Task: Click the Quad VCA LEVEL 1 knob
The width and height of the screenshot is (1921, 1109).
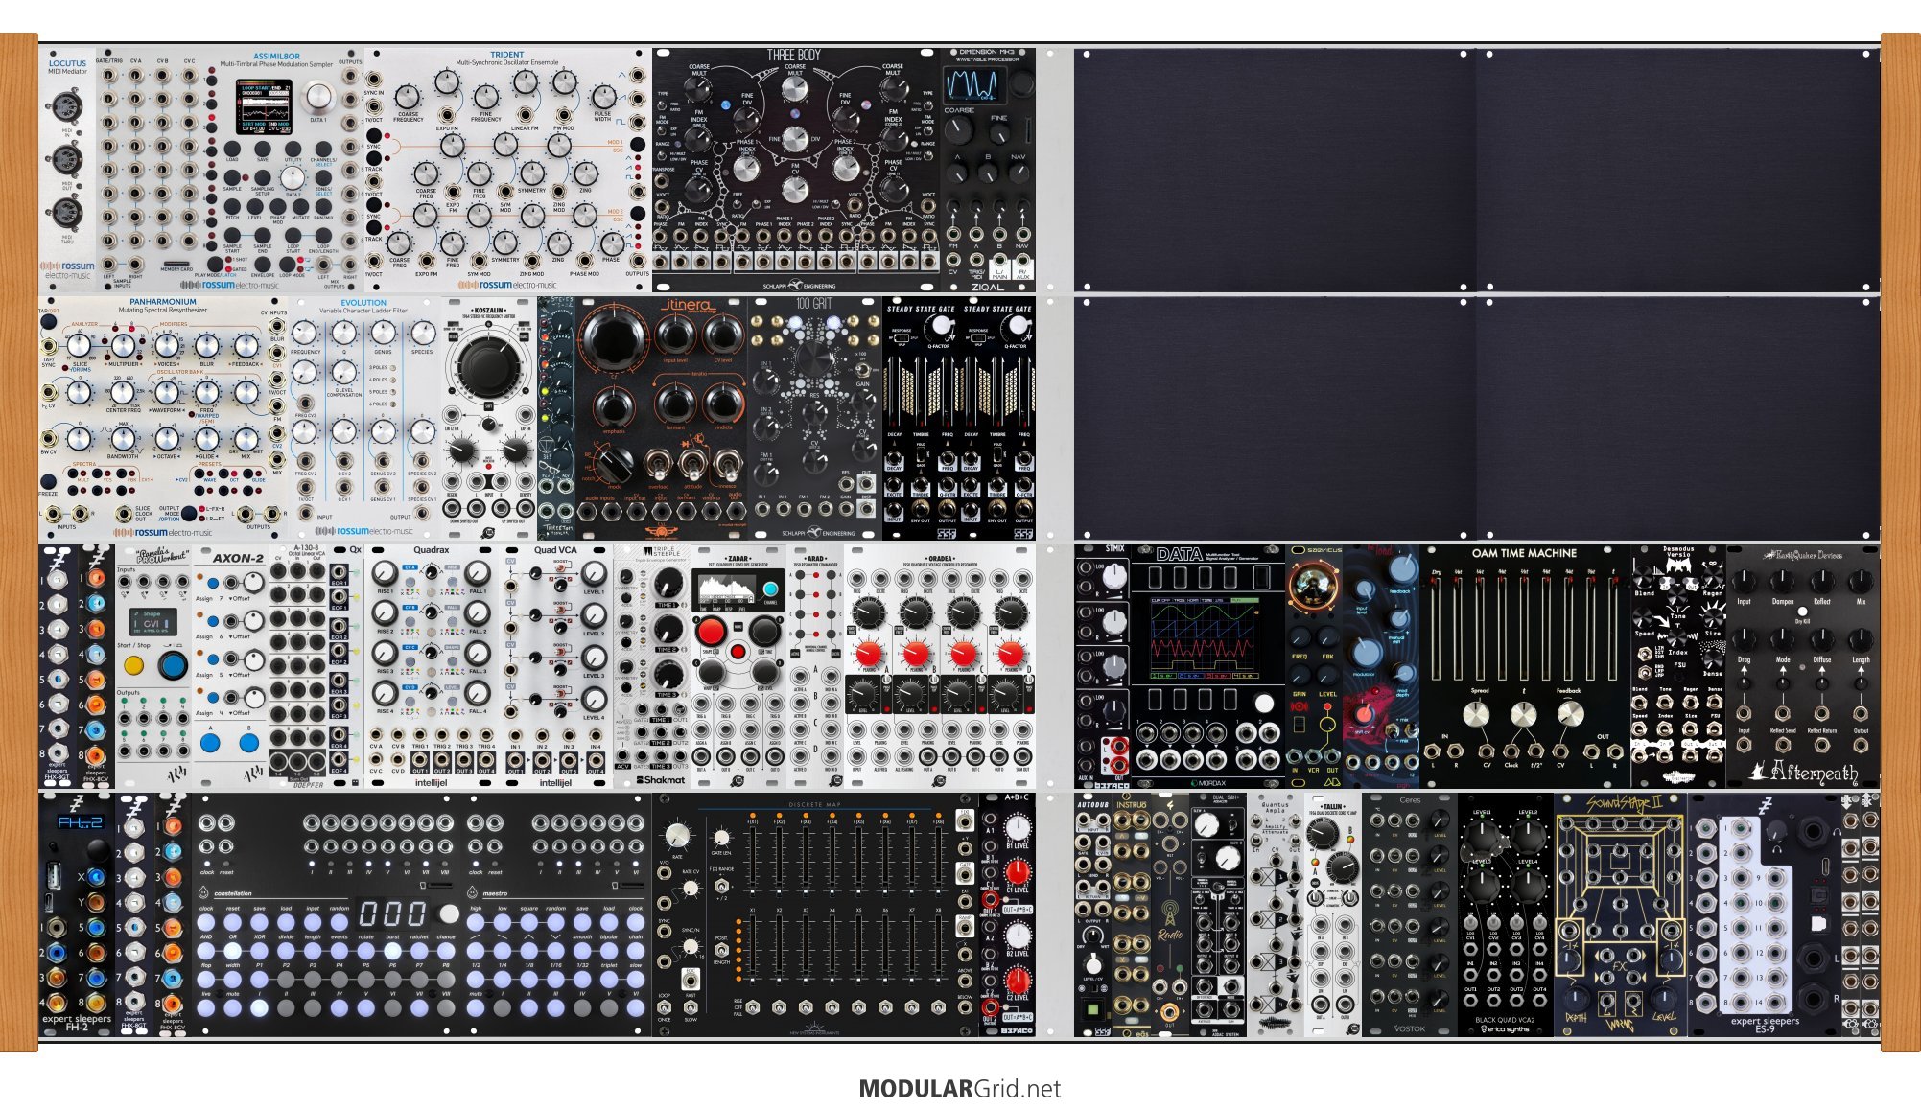Action: click(594, 573)
